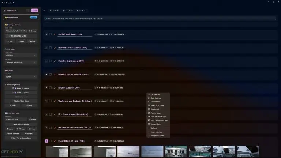The image size is (281, 158).
Task: Check the box for First Snow around Home album
Action: click(x=50, y=114)
